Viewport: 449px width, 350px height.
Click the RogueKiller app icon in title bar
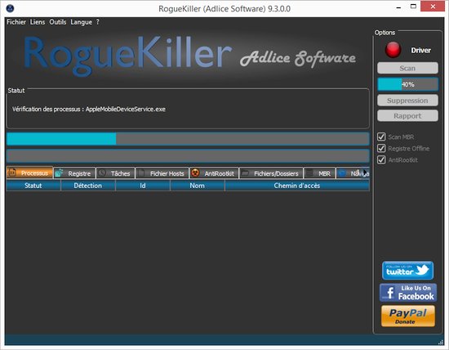[x=10, y=8]
